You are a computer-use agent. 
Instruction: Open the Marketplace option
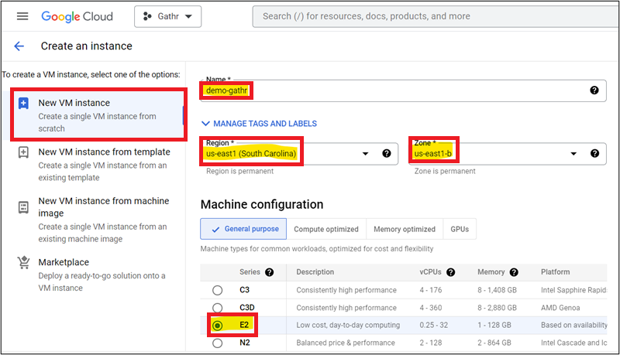(x=64, y=262)
